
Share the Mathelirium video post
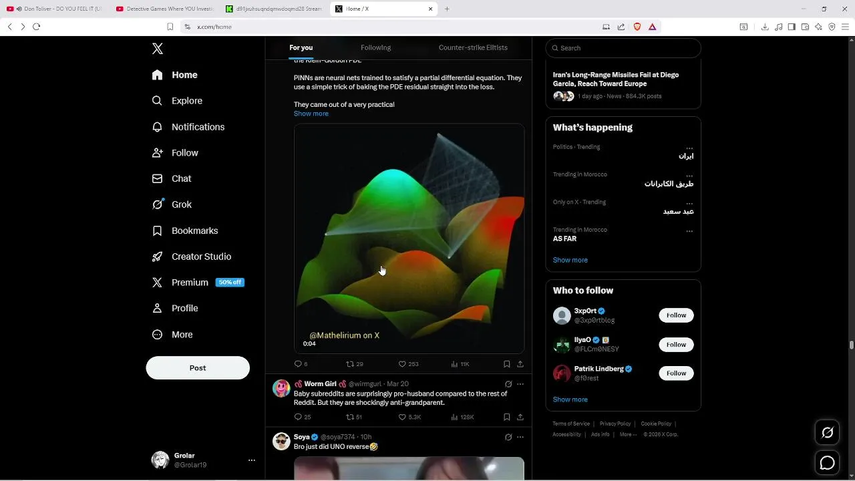click(x=520, y=364)
